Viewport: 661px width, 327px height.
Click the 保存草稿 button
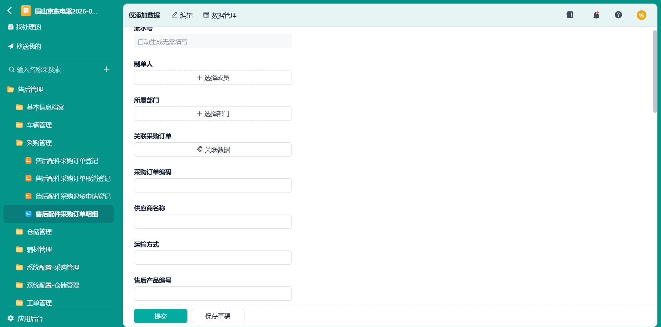point(218,316)
